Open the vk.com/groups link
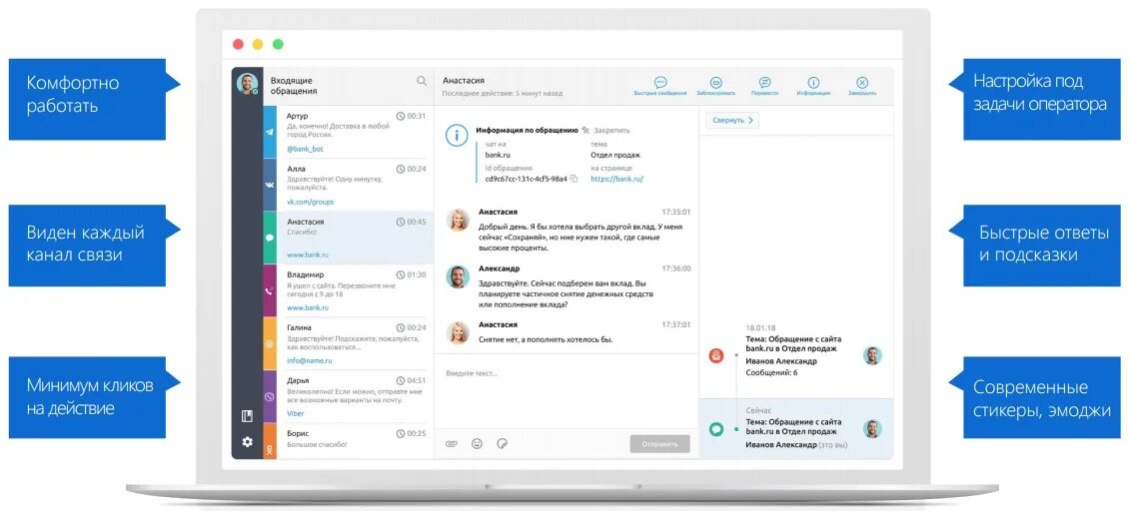Image resolution: width=1130 pixels, height=511 pixels. 311,203
